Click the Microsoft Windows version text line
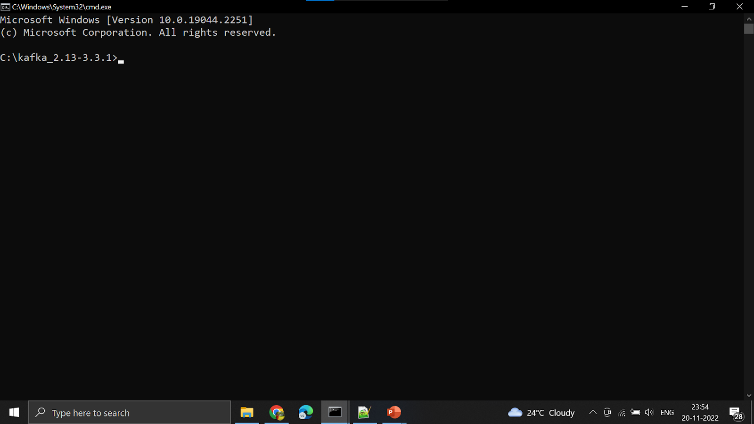754x424 pixels. point(126,20)
